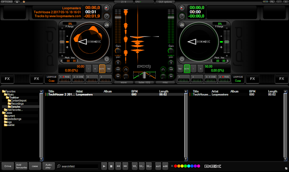This screenshot has width=289, height=172.
Task: Click left deck pitch bend plus
Action: coord(95,69)
